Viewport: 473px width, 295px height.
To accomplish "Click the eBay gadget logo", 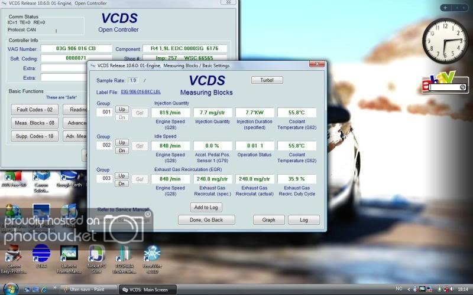I will point(439,81).
